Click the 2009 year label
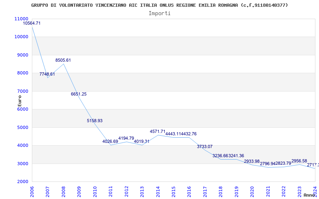This screenshot has height=199, width=319. pos(79,191)
